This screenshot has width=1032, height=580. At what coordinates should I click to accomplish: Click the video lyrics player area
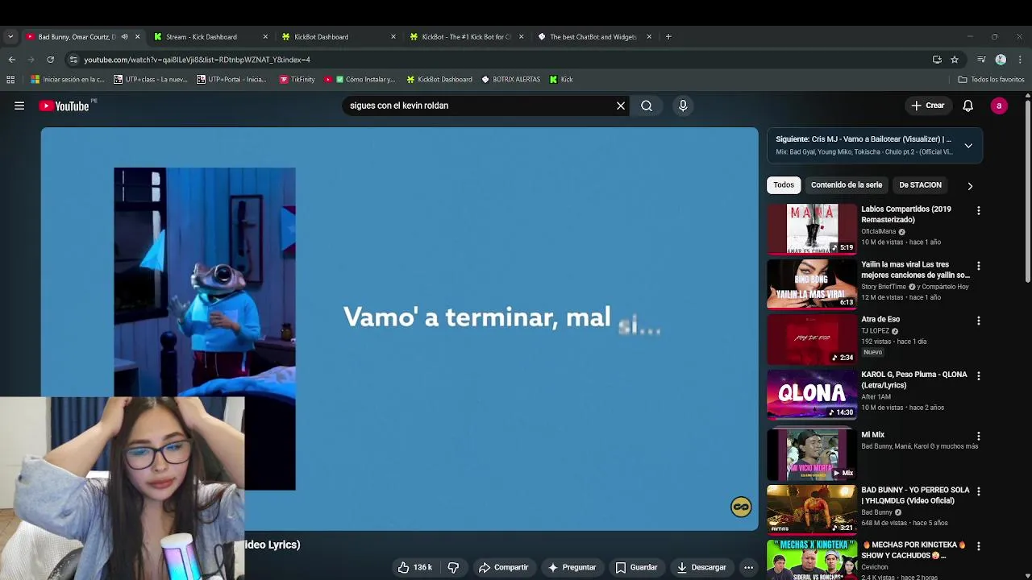(x=399, y=329)
